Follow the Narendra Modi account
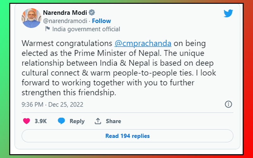The height and width of the screenshot is (158, 253). (102, 21)
